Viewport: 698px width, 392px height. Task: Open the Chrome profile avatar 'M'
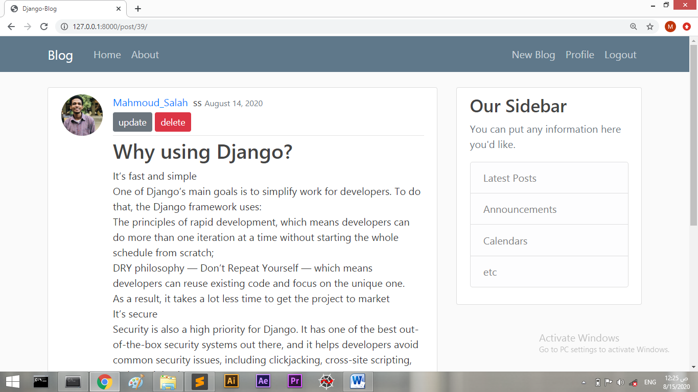tap(670, 27)
